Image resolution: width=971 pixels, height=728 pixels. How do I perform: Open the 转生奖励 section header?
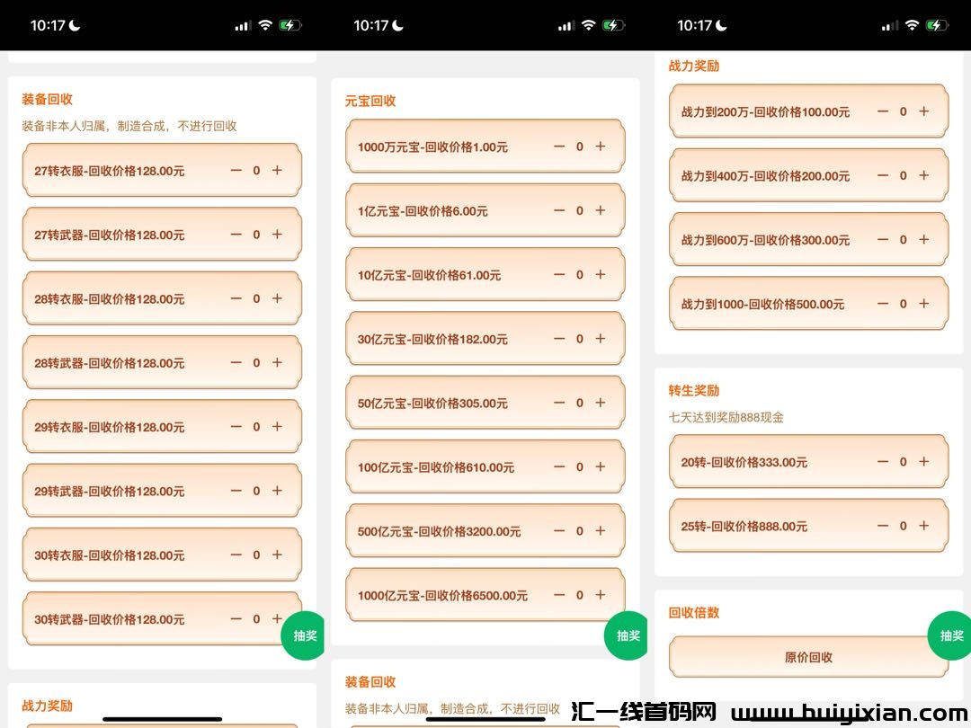693,392
